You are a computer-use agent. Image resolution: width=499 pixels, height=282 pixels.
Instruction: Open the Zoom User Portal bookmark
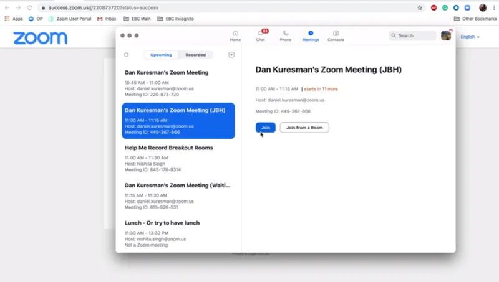70,19
